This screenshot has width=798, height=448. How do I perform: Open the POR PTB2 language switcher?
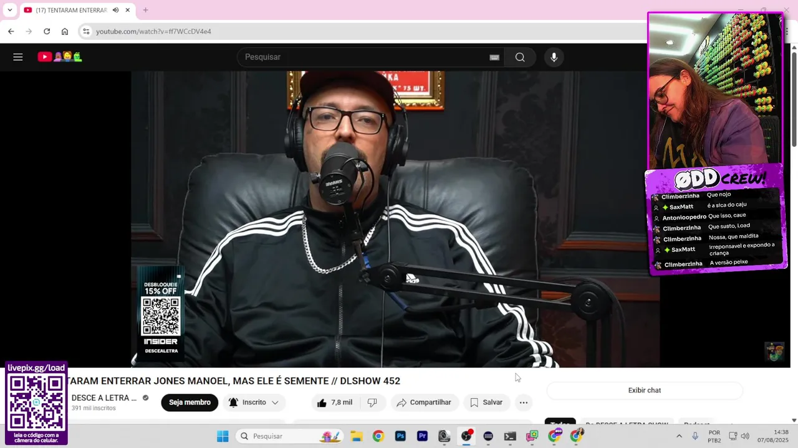tap(714, 436)
